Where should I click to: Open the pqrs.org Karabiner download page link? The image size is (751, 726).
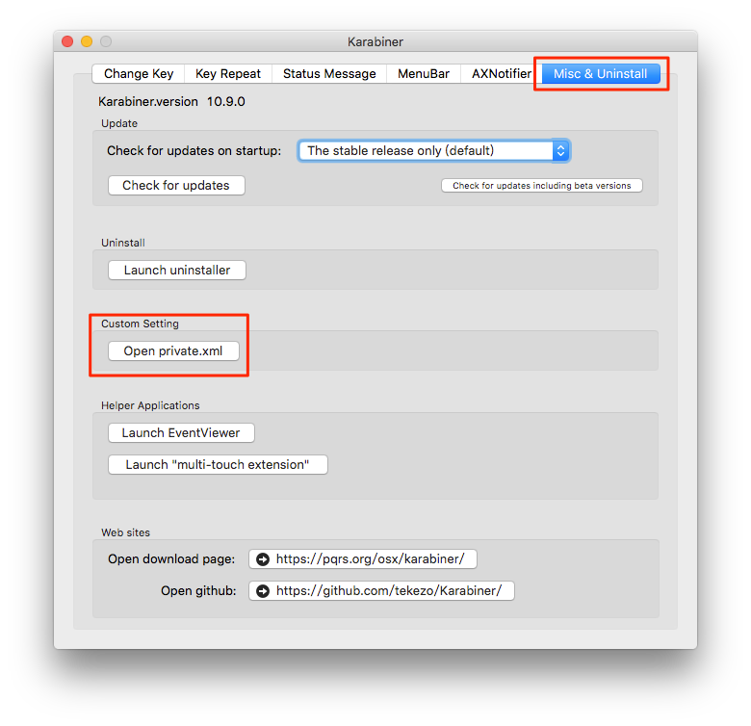[x=363, y=558]
